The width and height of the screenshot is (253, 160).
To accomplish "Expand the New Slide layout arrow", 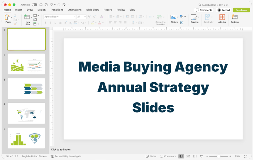I will 31,17.
